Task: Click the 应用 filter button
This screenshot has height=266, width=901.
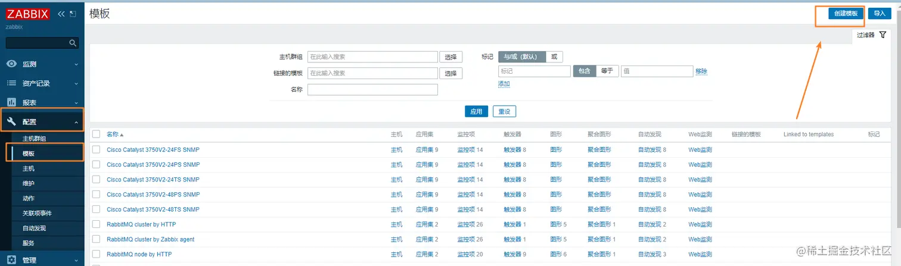Action: tap(476, 111)
